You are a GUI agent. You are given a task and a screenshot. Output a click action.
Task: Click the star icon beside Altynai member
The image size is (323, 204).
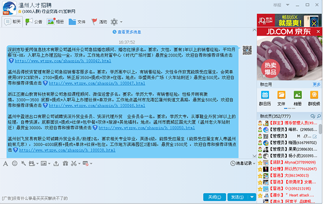(x=260, y=163)
